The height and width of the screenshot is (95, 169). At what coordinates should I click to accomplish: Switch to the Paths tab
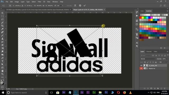(156, 52)
